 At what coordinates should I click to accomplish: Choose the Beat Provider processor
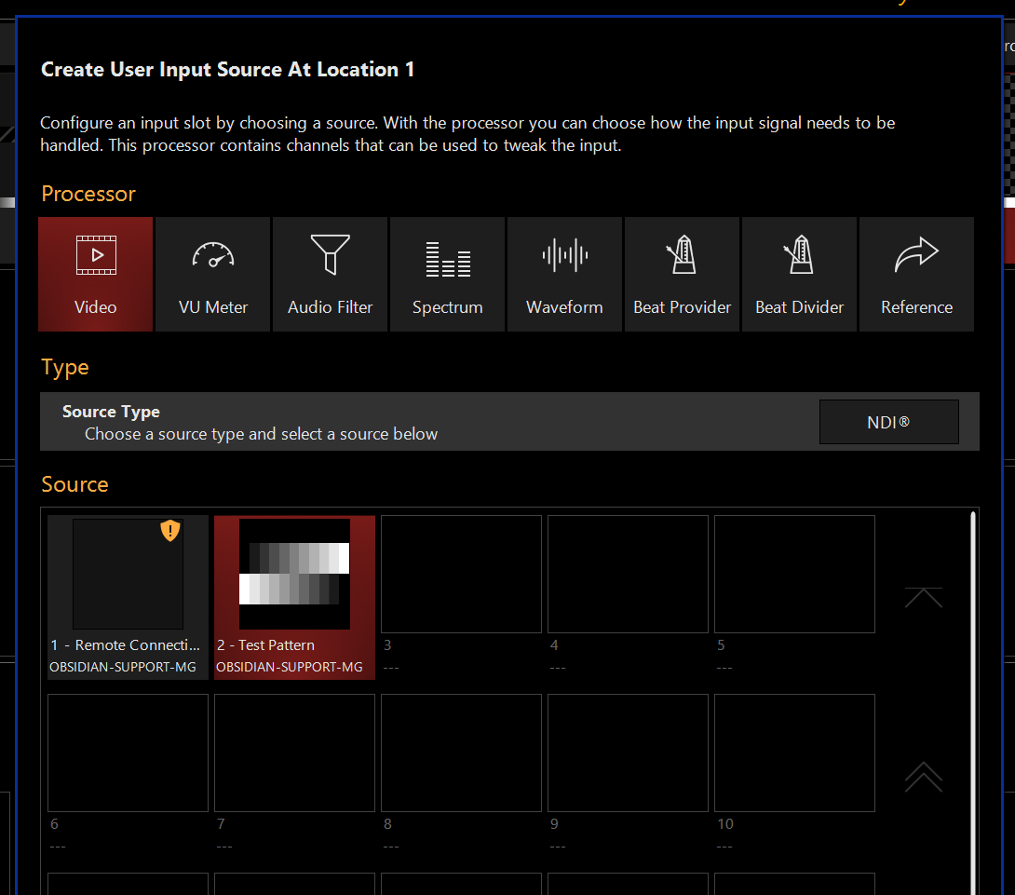(x=682, y=274)
